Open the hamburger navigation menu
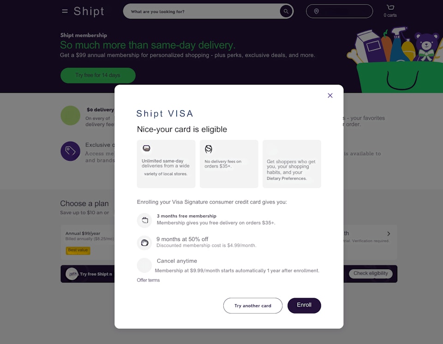 coord(64,11)
